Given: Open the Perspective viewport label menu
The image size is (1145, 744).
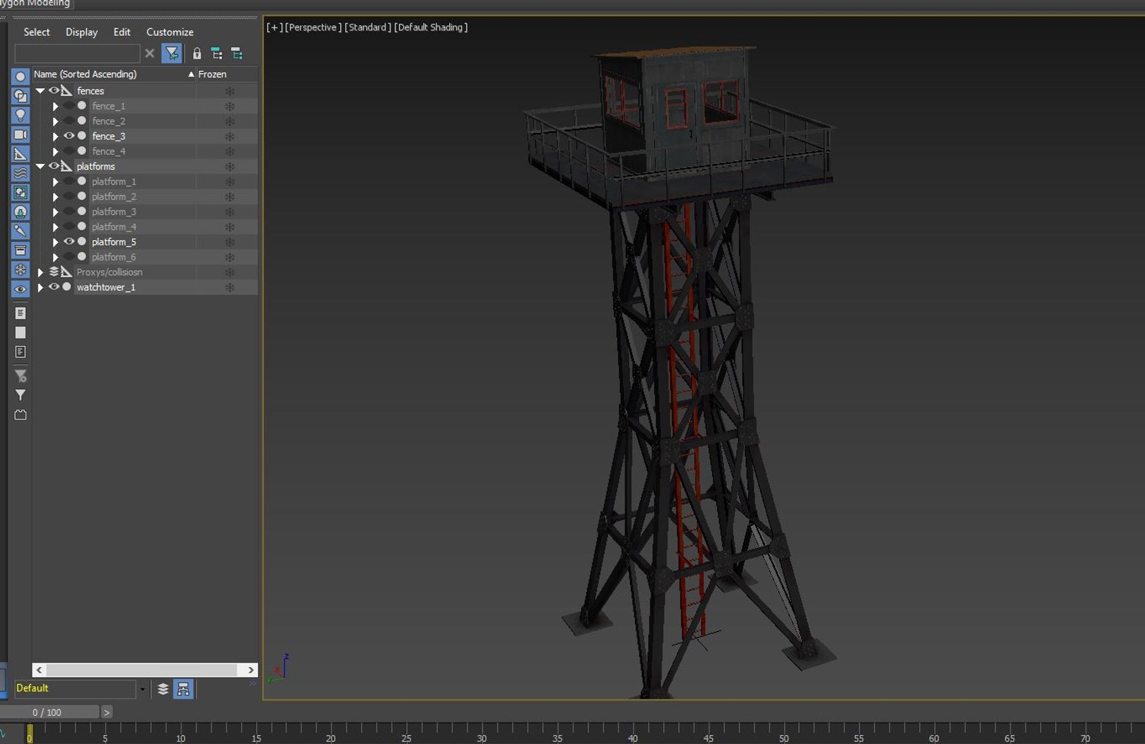Looking at the screenshot, I should 313,28.
